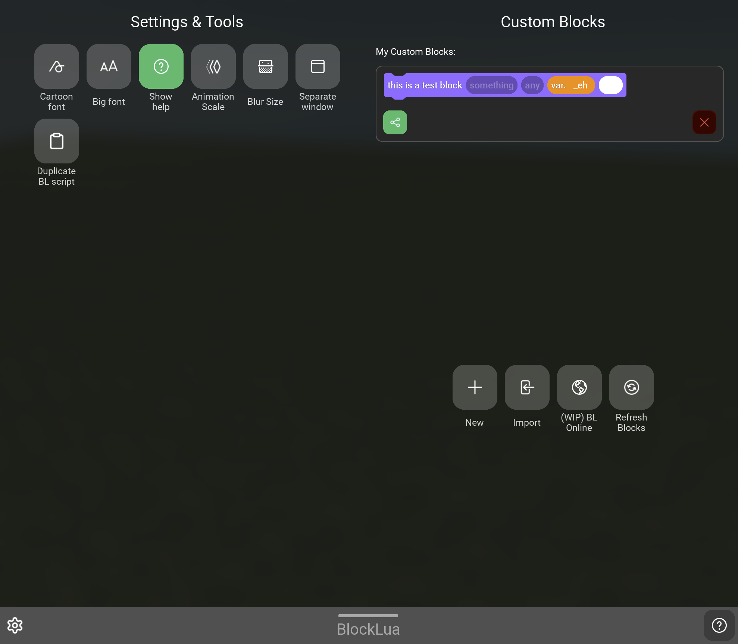Open app settings via gear icon

(15, 625)
